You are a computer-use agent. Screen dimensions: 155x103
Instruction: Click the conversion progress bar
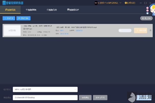tap(125, 30)
